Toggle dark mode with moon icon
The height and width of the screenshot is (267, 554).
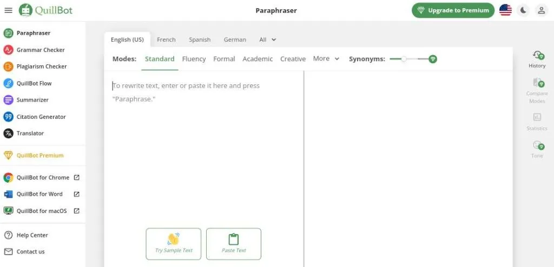coord(523,10)
